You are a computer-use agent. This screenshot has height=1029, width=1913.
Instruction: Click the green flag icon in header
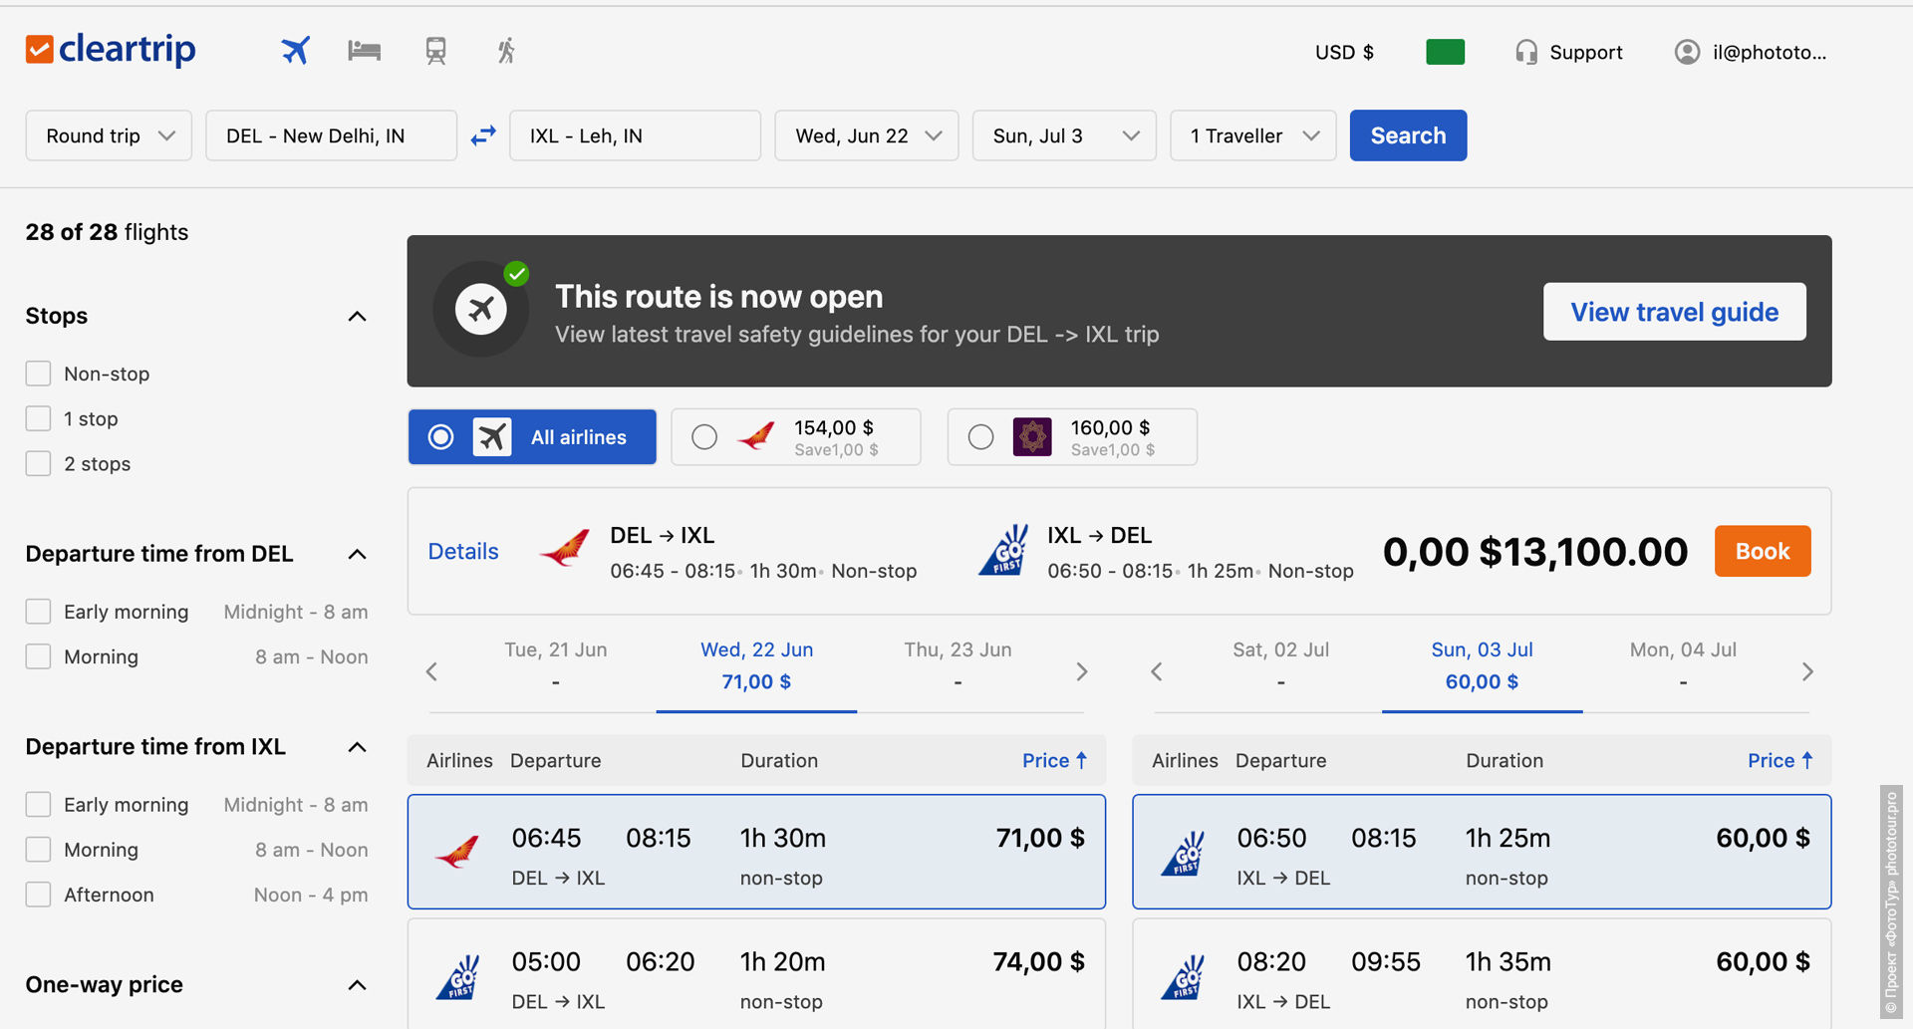(x=1445, y=52)
